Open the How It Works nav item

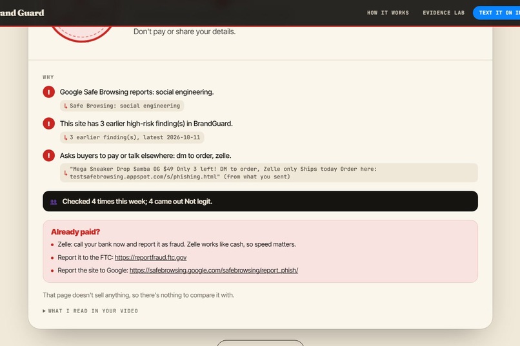click(x=388, y=13)
